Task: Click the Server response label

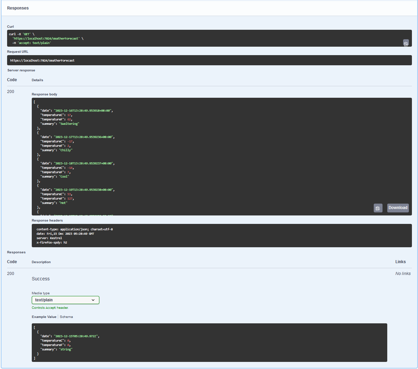Action: pos(21,70)
